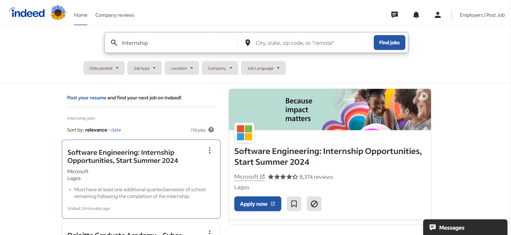
Task: Click the location search field
Action: pyautogui.click(x=311, y=43)
